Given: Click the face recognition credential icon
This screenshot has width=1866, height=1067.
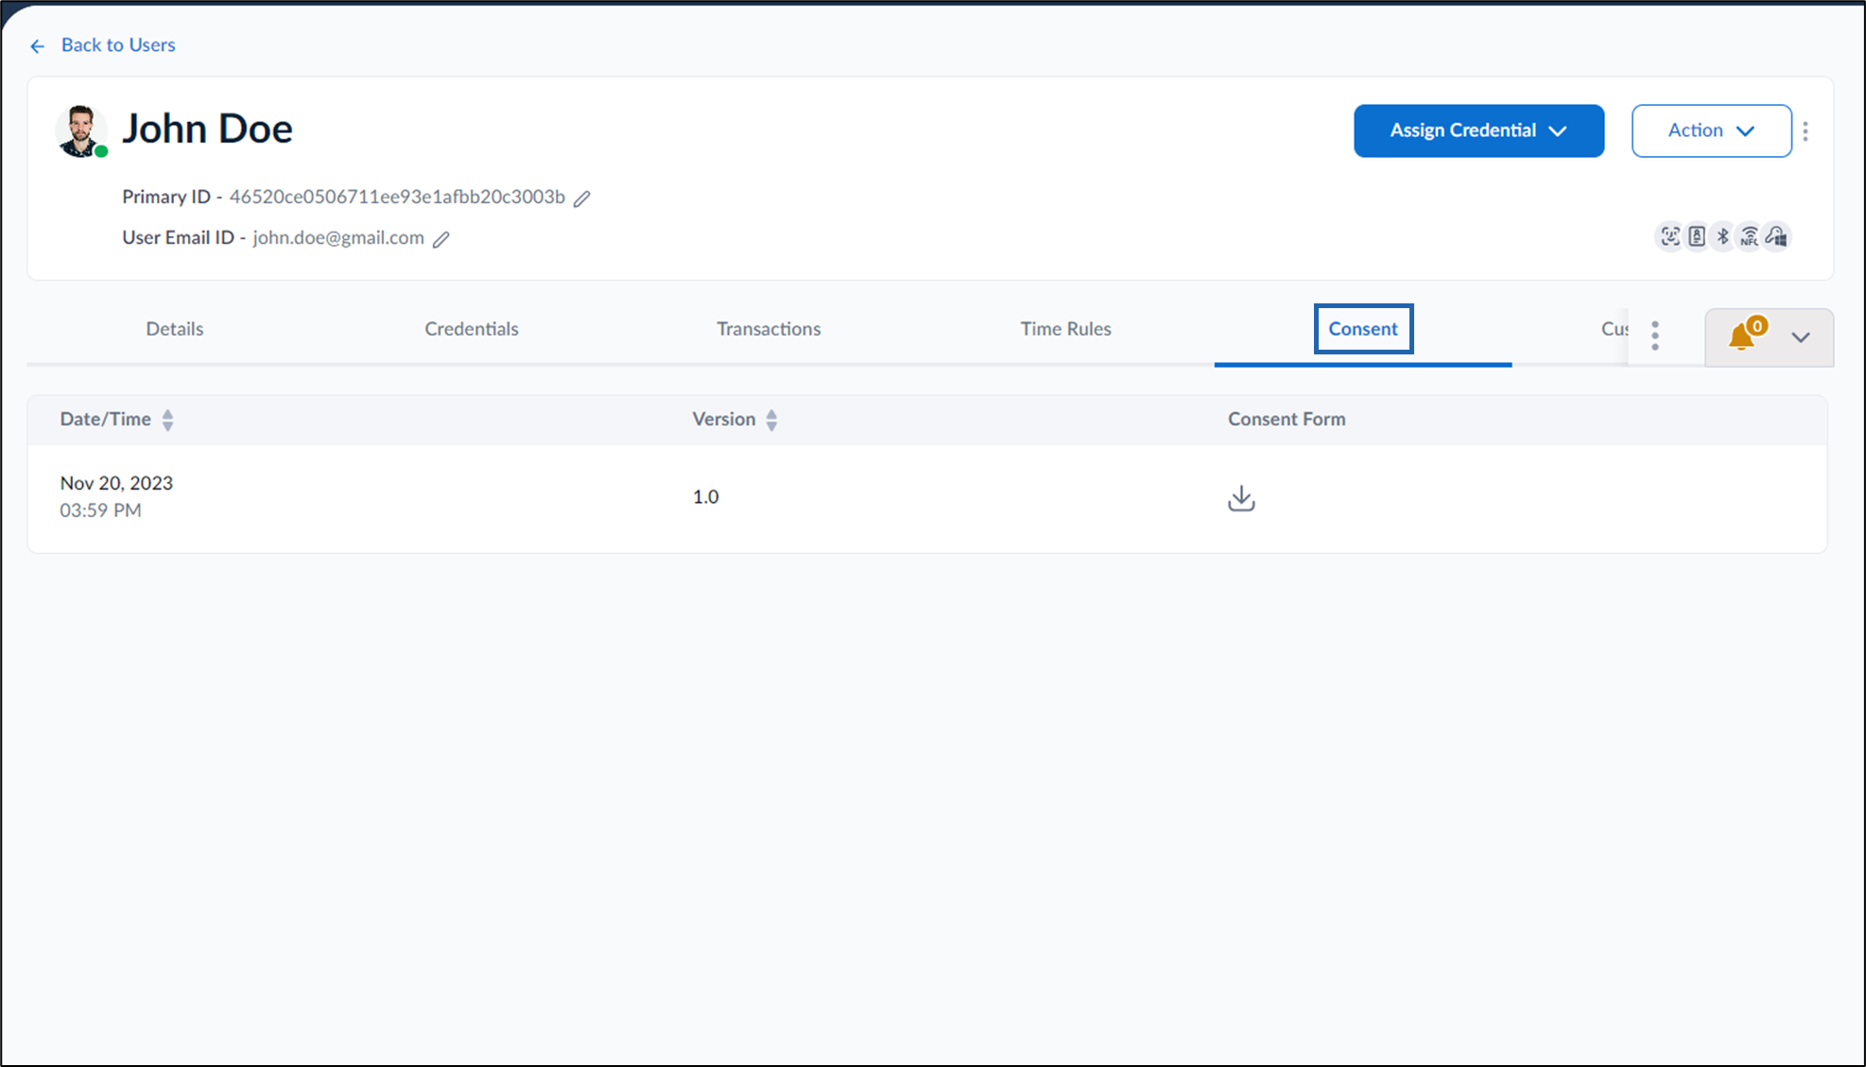Looking at the screenshot, I should [1670, 236].
